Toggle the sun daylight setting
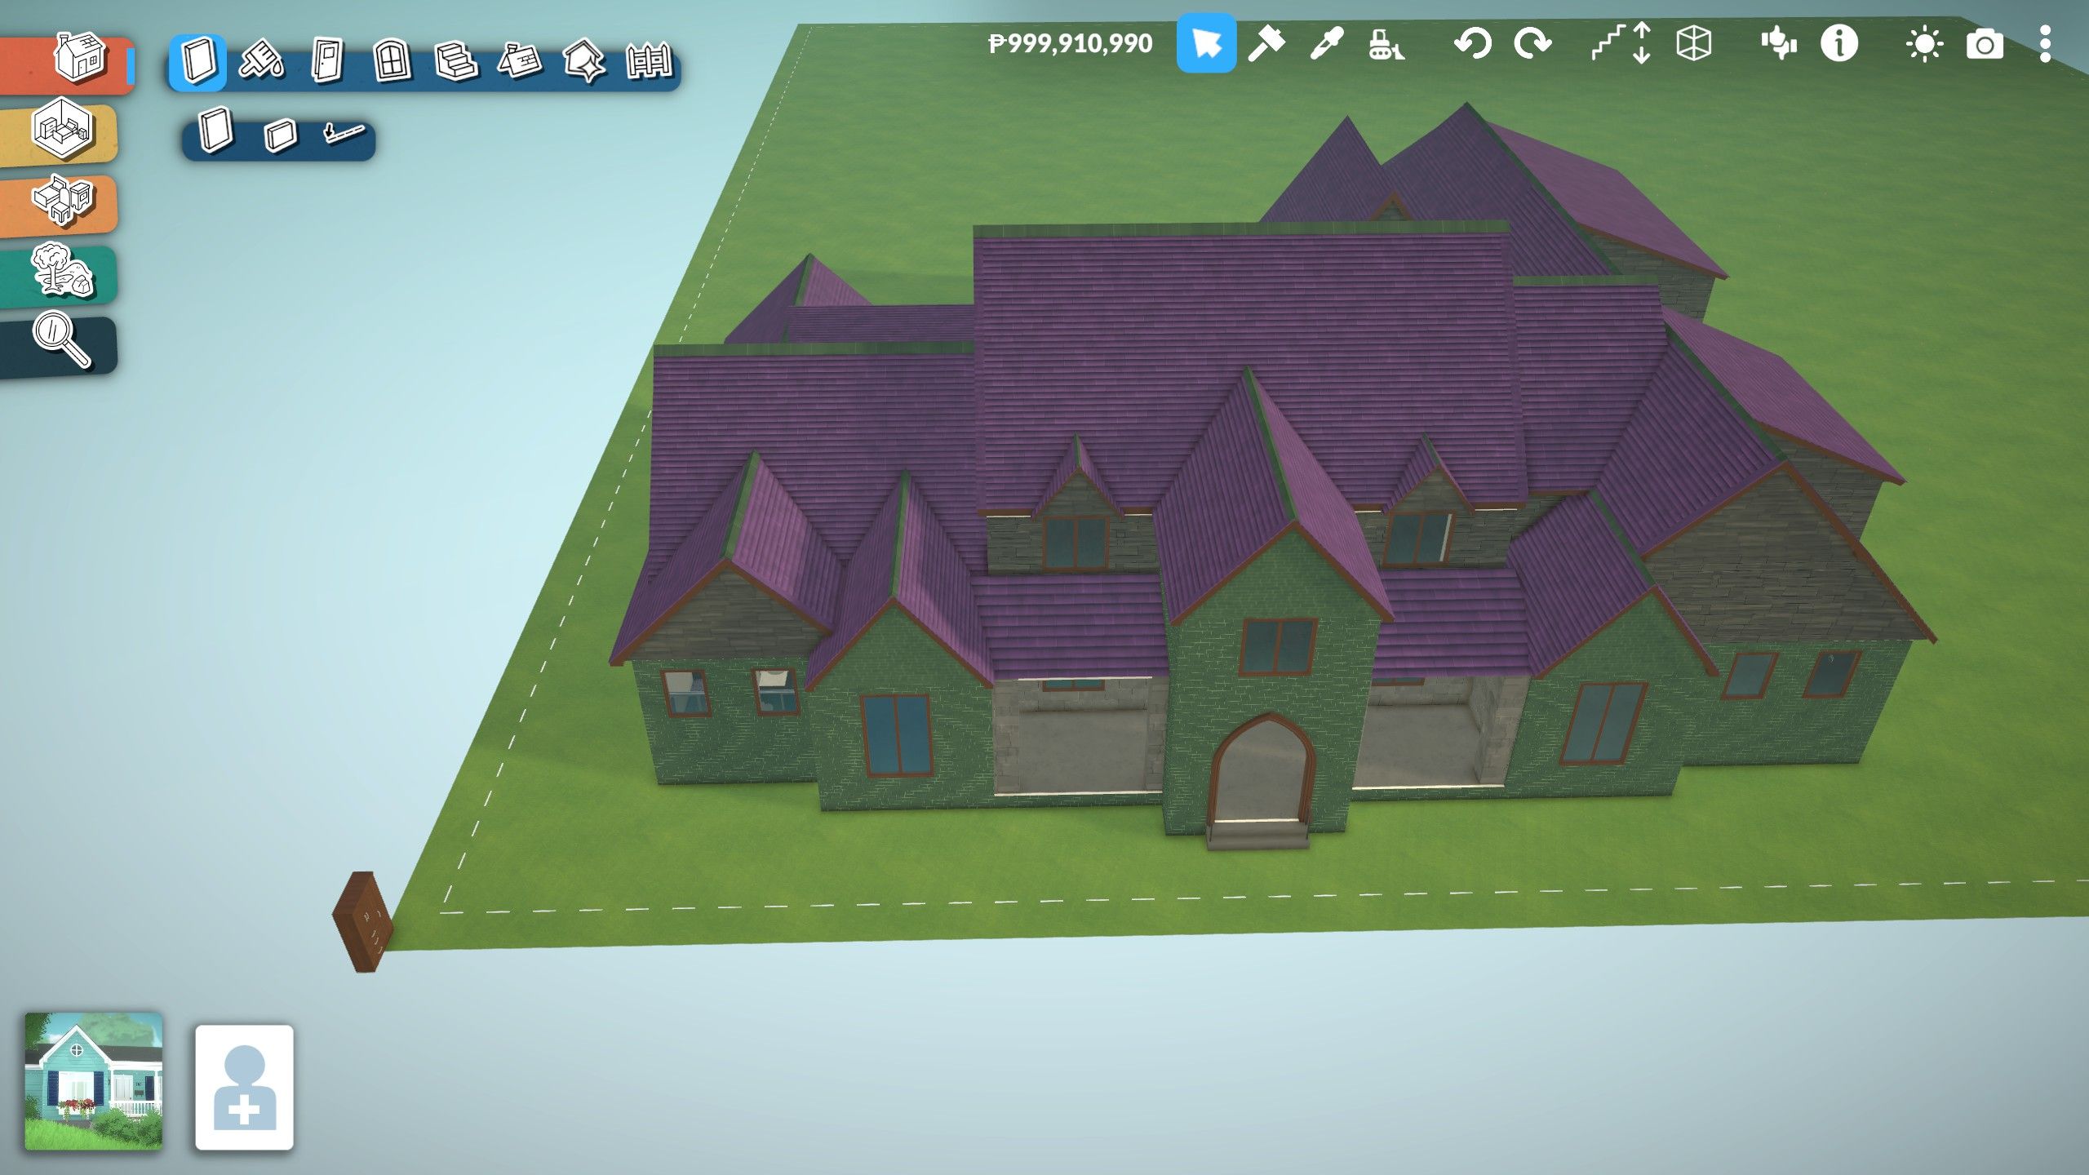 pos(1924,44)
